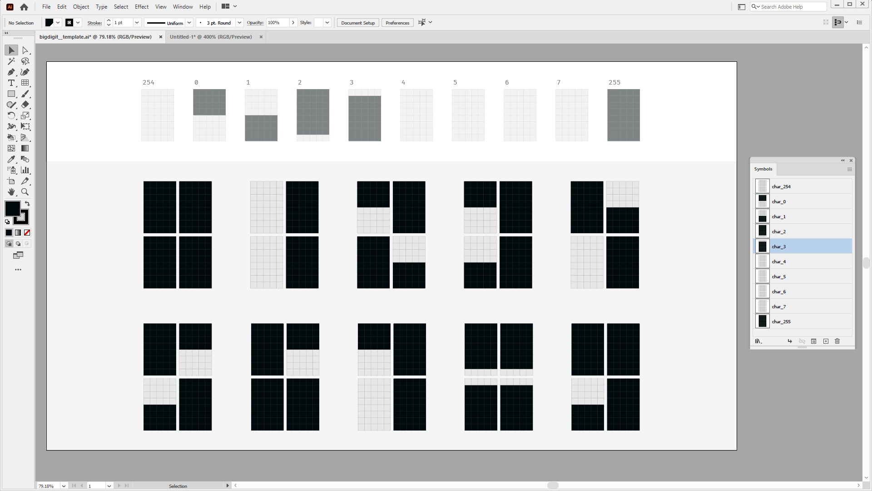Delete the selected symbol via trash icon
The image size is (872, 491).
(837, 341)
